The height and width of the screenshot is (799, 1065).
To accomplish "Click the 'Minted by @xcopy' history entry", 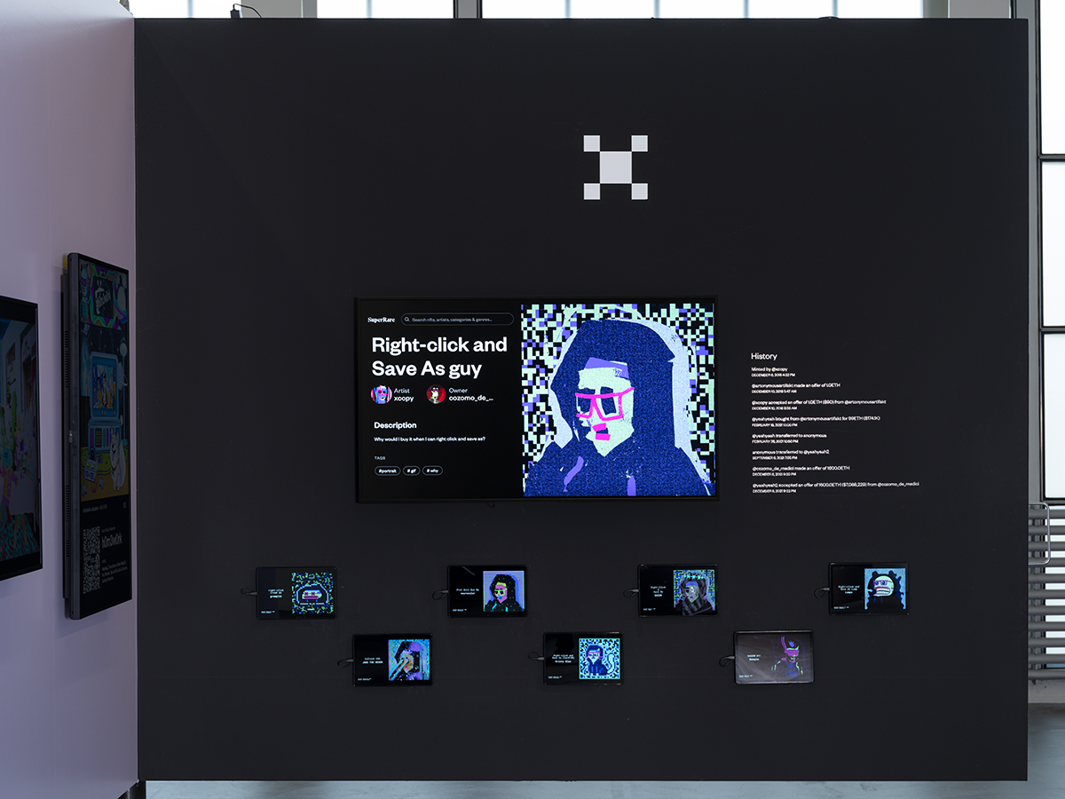I will click(x=769, y=368).
